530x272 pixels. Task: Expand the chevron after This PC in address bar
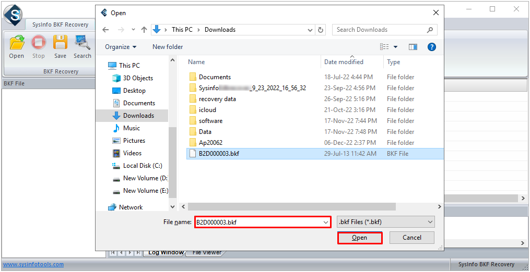tap(199, 30)
